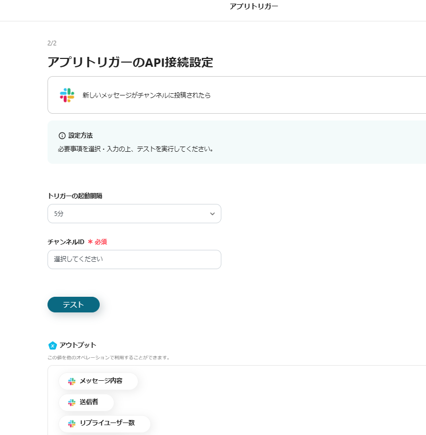Click the chevron arrow of the 5分 selector
The height and width of the screenshot is (435, 426).
tap(212, 213)
